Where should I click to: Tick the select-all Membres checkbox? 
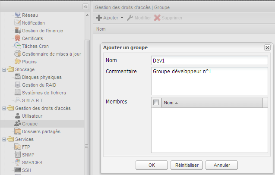tap(156, 103)
